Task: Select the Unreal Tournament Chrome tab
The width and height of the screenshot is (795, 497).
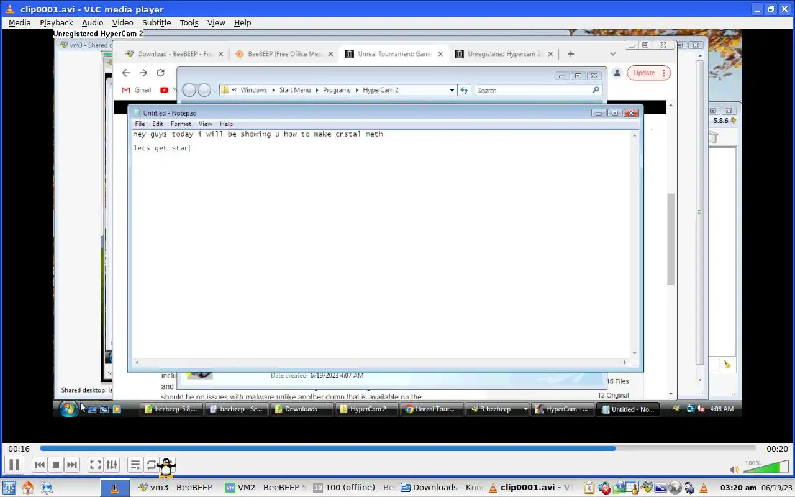Action: click(x=393, y=54)
